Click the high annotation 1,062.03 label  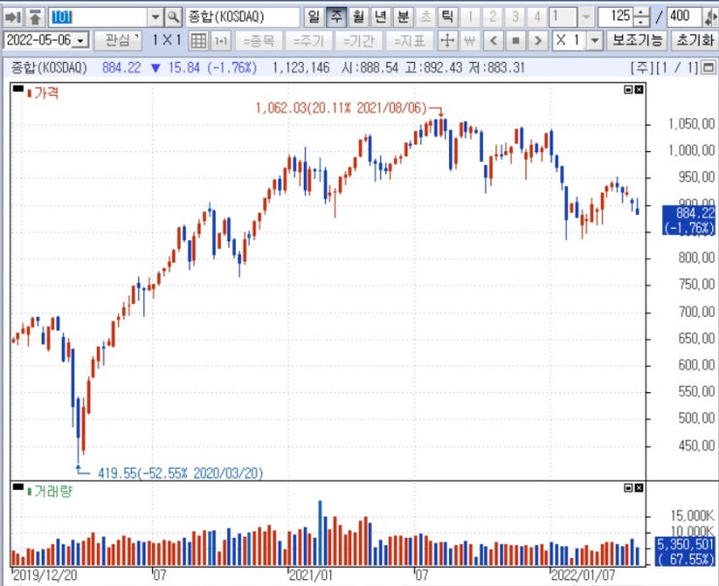[x=341, y=108]
